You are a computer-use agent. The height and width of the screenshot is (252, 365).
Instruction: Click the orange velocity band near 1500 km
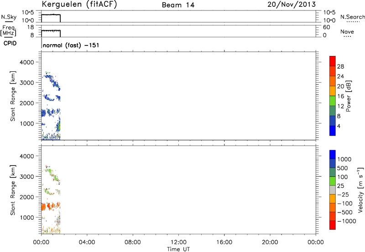(x=51, y=206)
